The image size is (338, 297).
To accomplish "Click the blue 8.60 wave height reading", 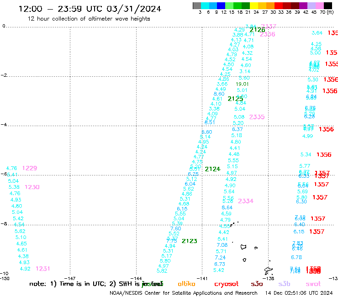I will (x=219, y=94).
